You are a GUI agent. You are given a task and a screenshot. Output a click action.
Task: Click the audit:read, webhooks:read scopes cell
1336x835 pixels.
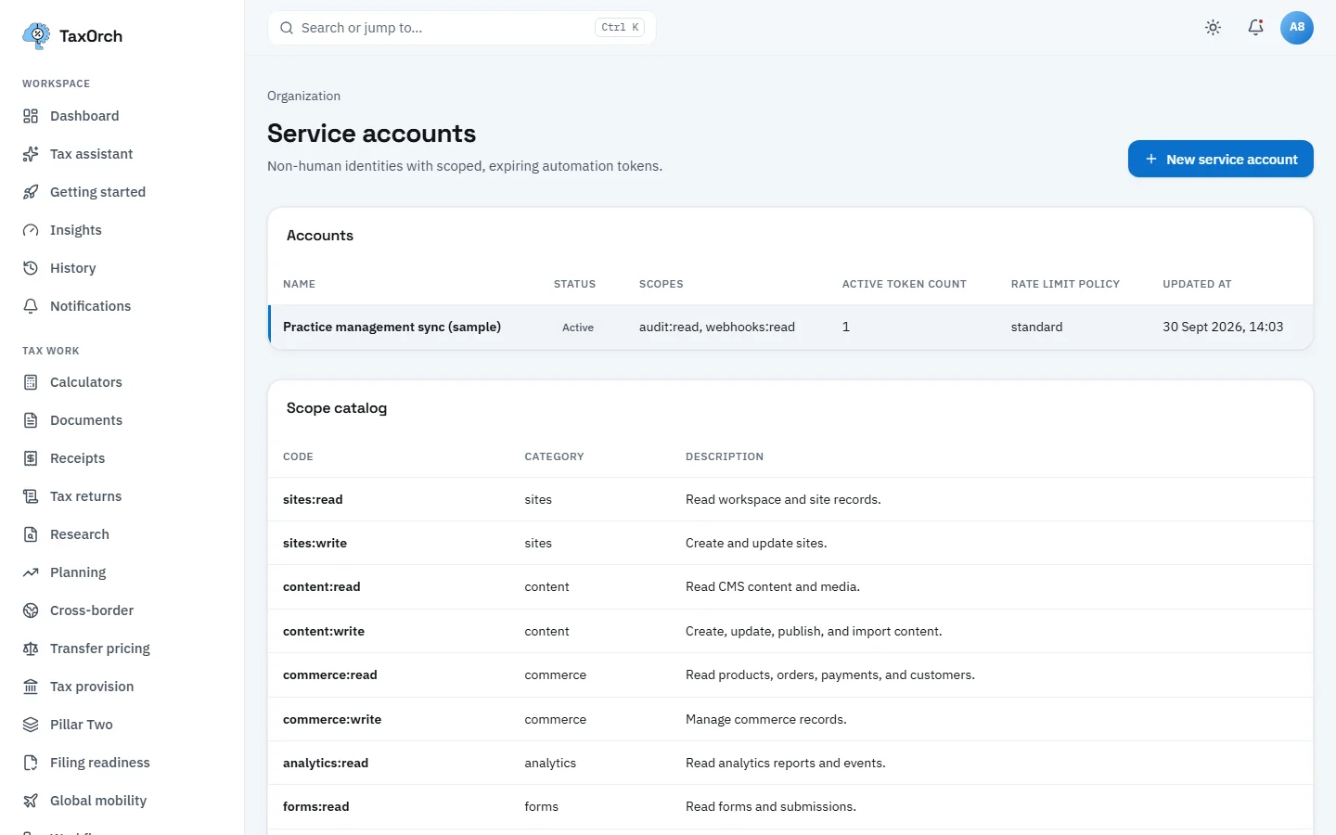(x=717, y=327)
